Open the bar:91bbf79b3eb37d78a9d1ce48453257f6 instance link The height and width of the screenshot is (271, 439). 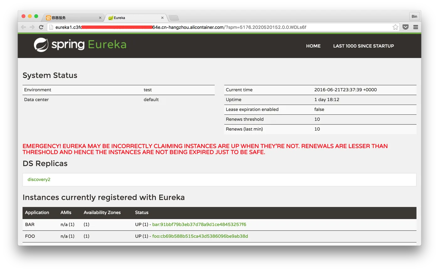199,225
